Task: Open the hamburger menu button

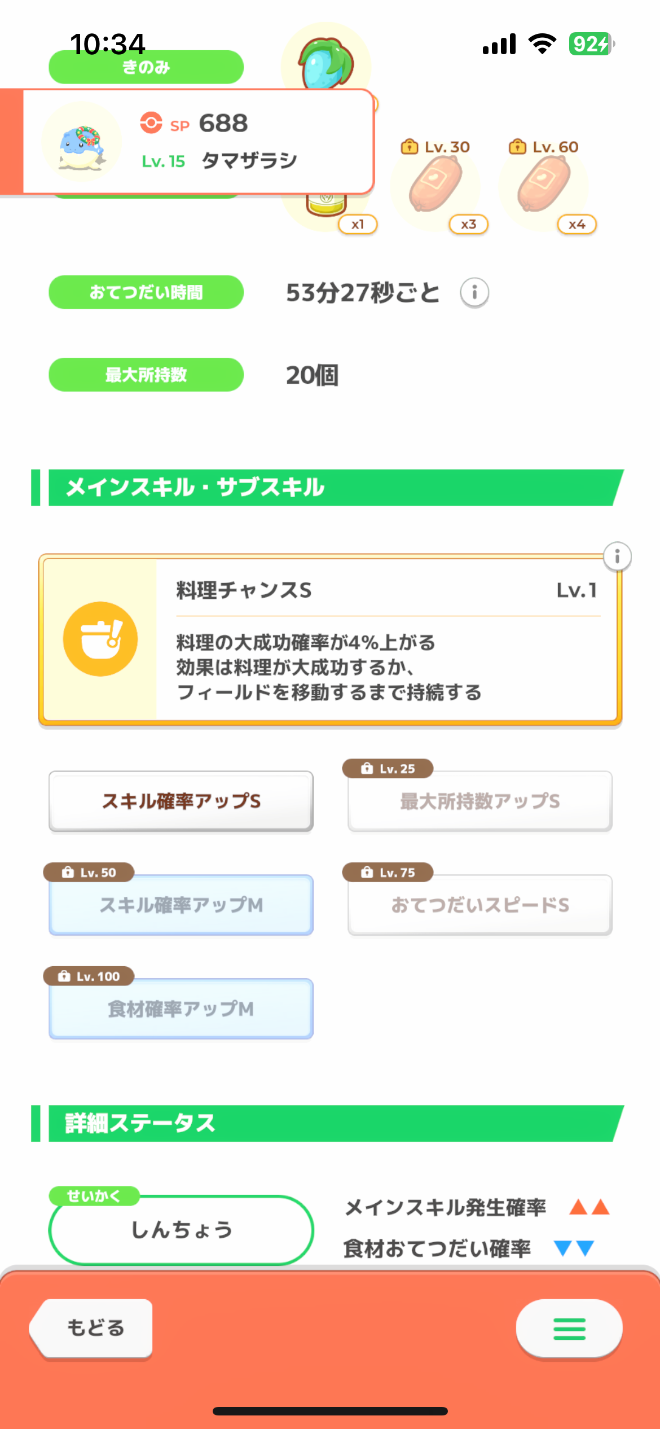Action: click(x=569, y=1329)
